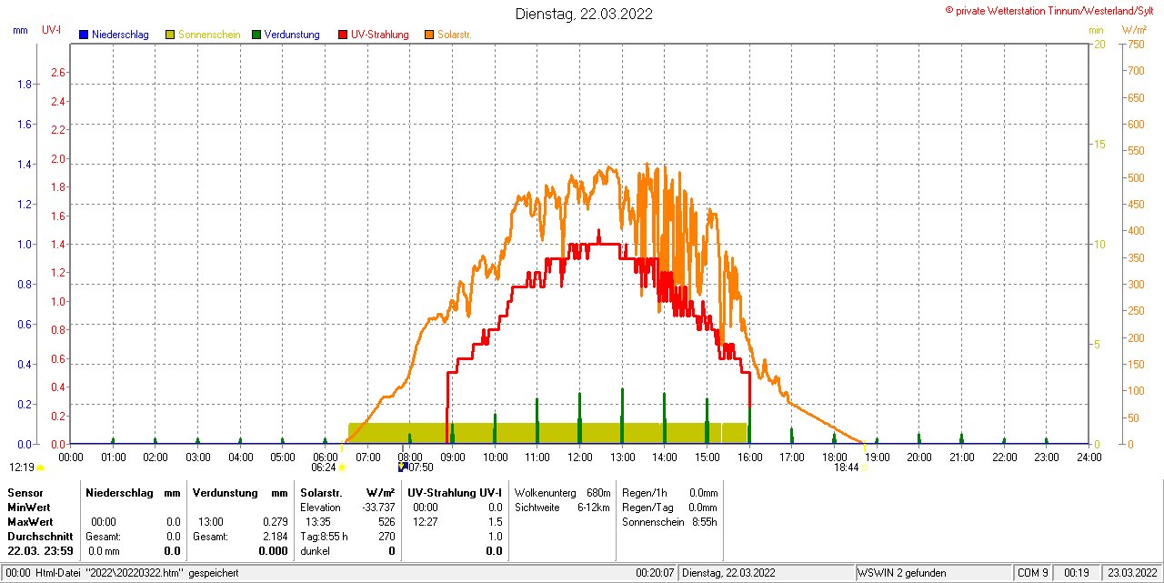Click the COM 9 status bar field

tap(1033, 573)
